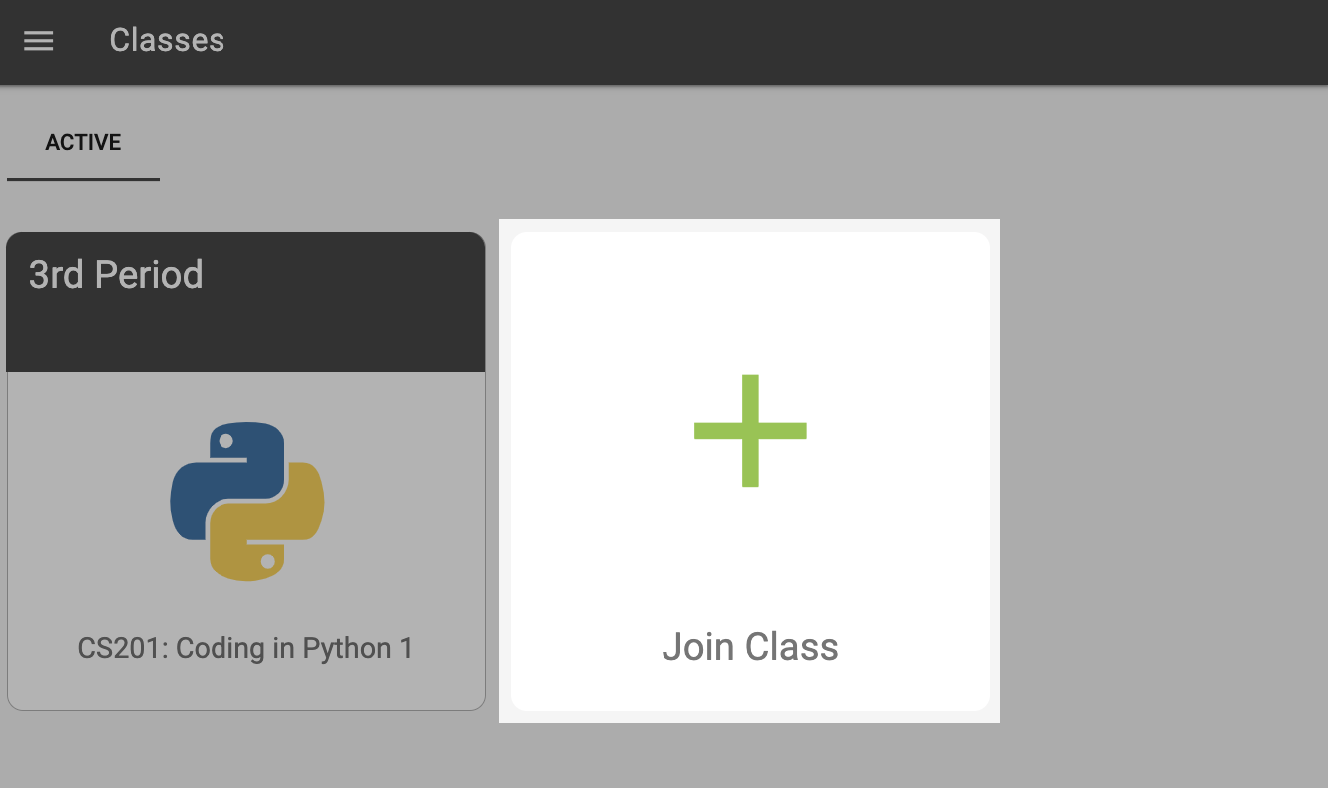1328x788 pixels.
Task: Click the ACTIVE tab underline indicator
Action: (x=83, y=180)
